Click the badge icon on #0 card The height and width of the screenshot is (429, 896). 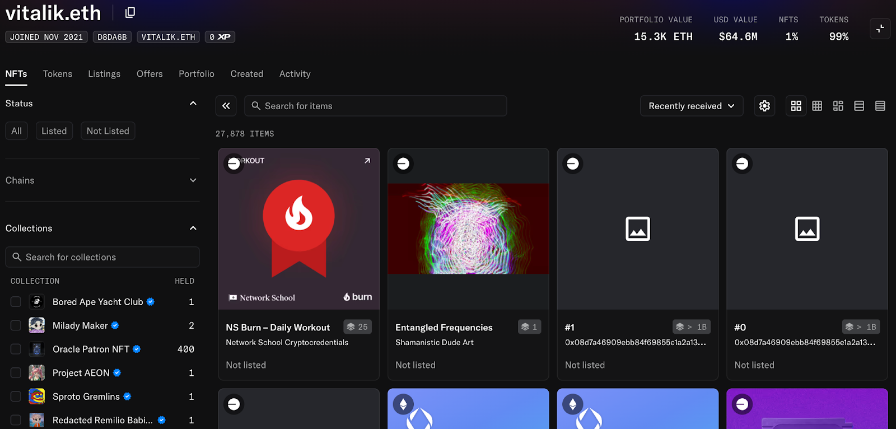(x=742, y=164)
